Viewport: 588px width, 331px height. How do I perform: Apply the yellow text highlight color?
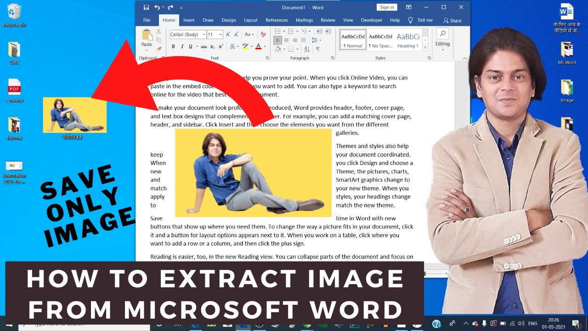click(245, 46)
